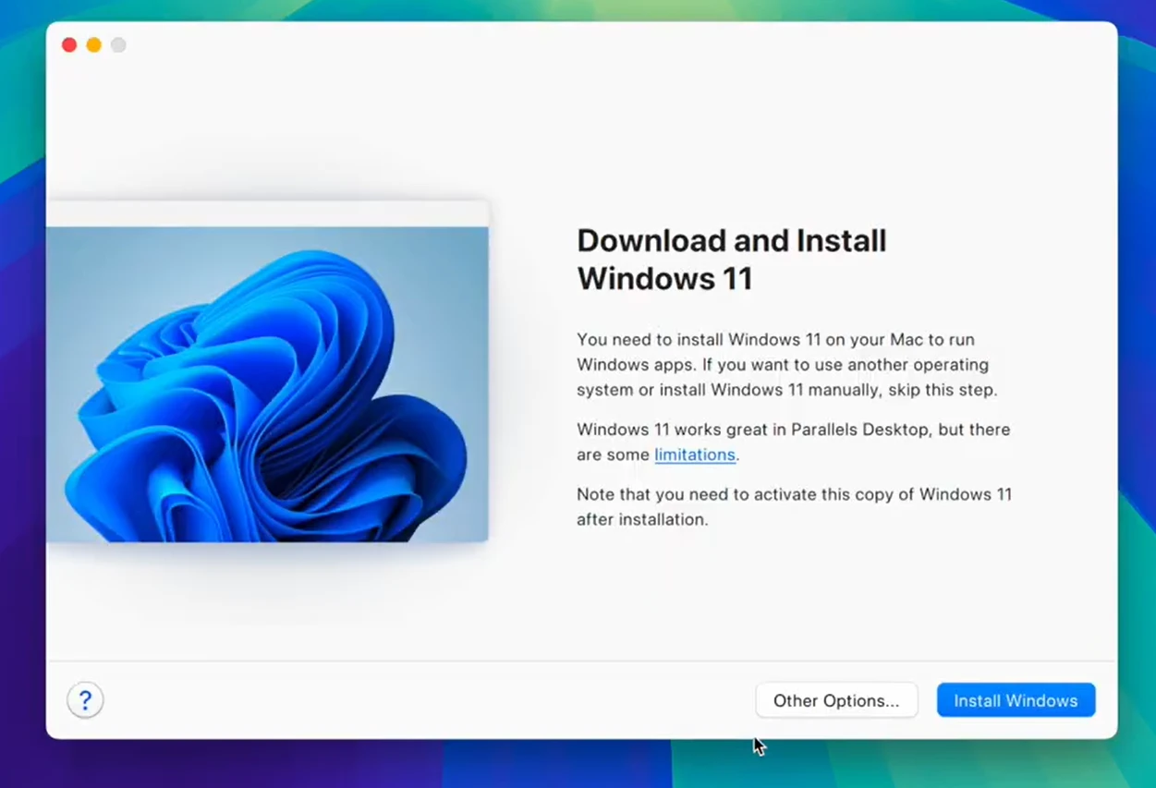Click the green zoom window control
Viewport: 1156px width, 788px height.
tap(118, 43)
